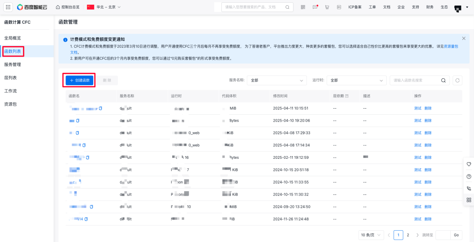The image size is (474, 242).
Task: Open the 运行时 filter dropdown
Action: [357, 80]
